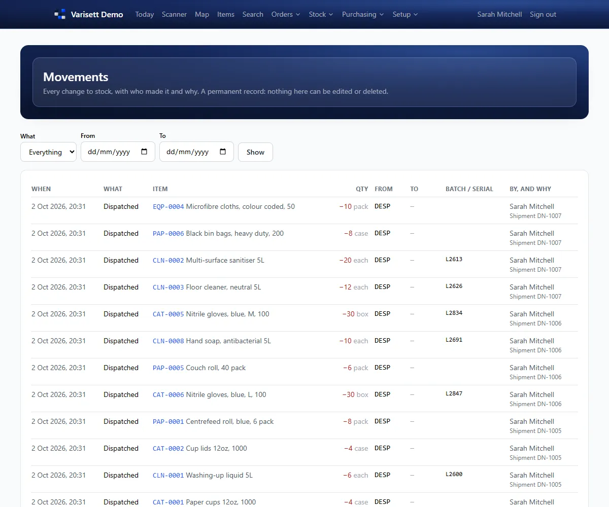This screenshot has height=507, width=609.
Task: Open the Map page
Action: (x=202, y=14)
